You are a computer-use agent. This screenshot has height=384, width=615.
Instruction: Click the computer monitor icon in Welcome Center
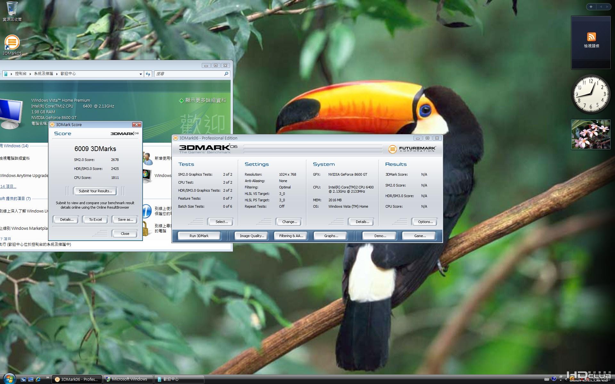click(12, 114)
